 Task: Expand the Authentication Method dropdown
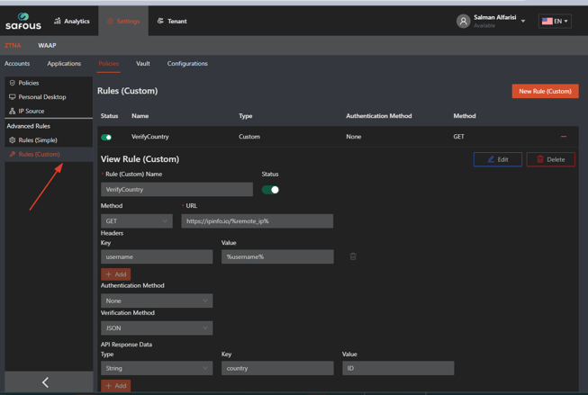(156, 301)
